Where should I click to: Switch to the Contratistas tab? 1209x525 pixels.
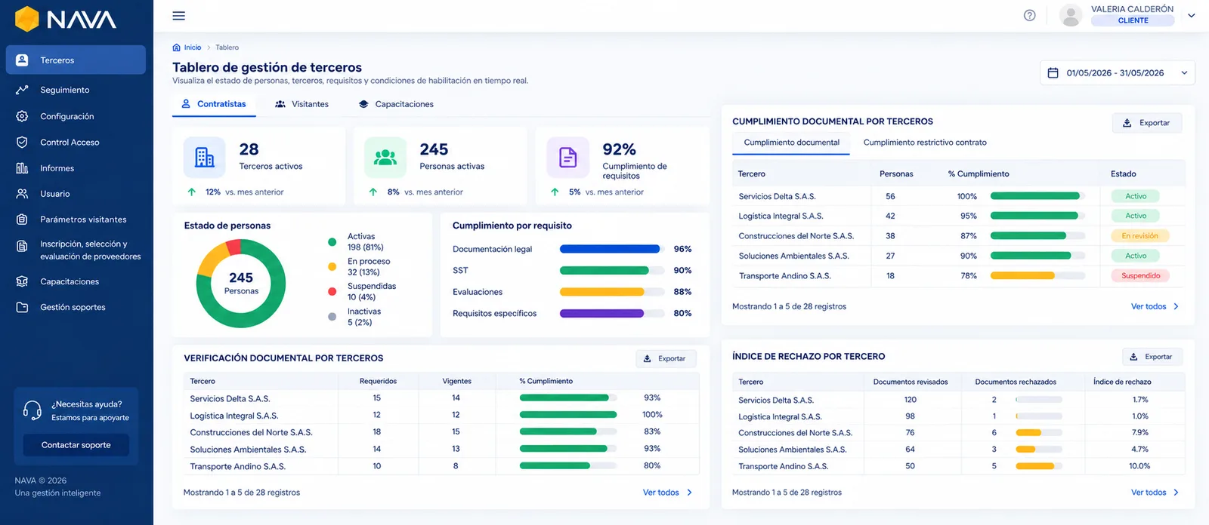[214, 104]
